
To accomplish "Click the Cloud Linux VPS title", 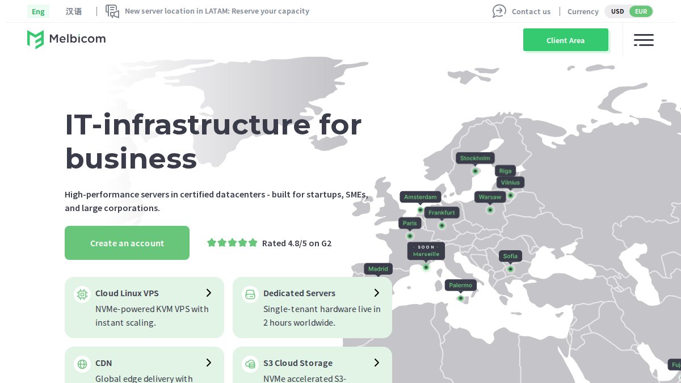I will pos(127,293).
